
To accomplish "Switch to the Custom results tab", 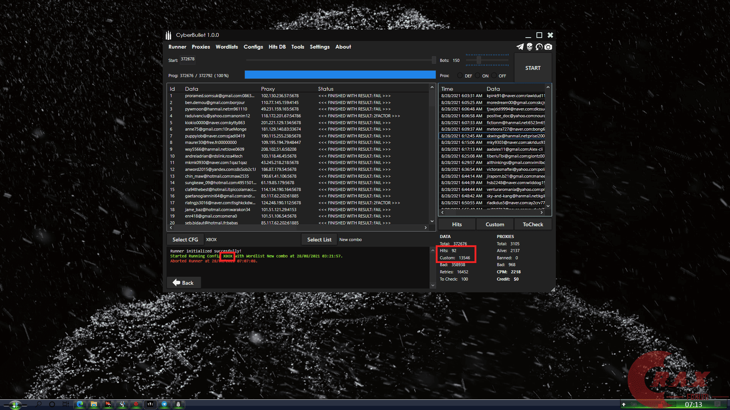I will [x=495, y=224].
